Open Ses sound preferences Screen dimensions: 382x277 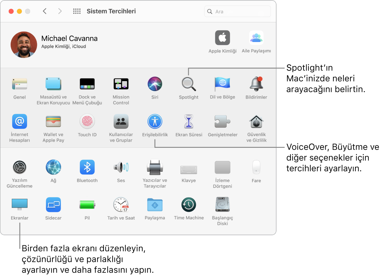coord(121,167)
